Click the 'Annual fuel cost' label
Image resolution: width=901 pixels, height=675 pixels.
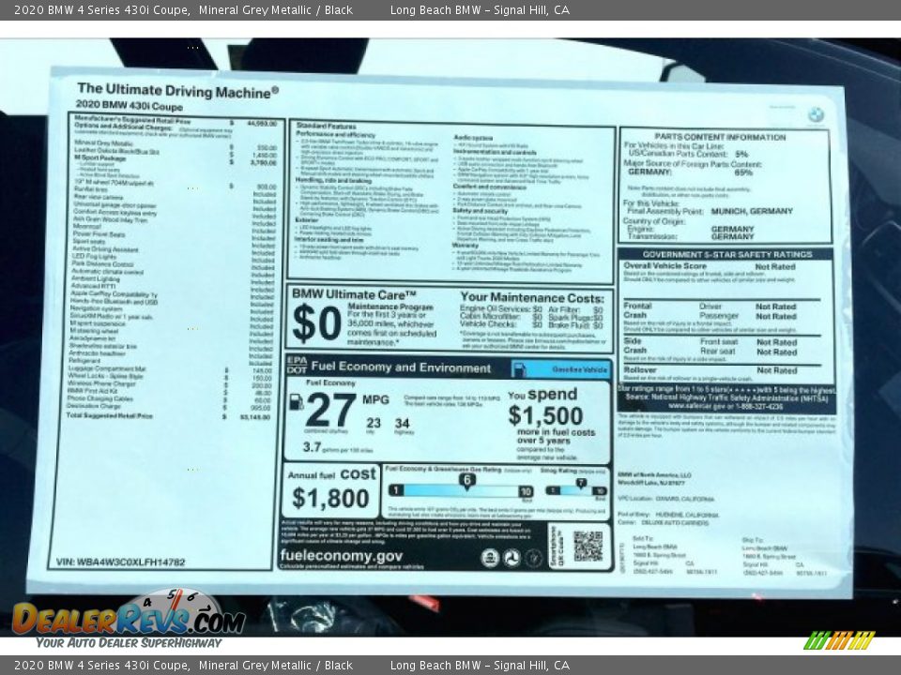tap(331, 474)
